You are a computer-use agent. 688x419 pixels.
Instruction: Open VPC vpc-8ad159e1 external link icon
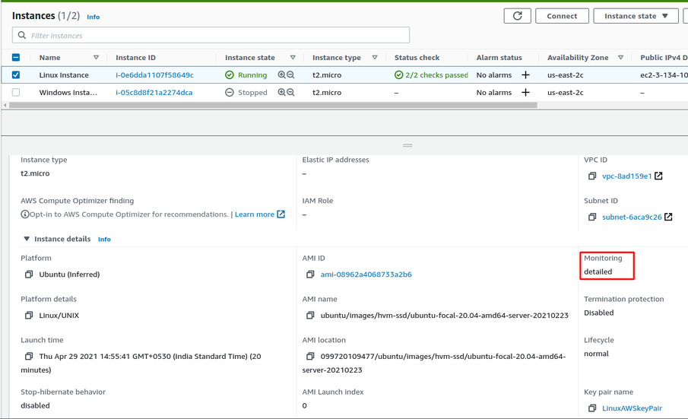click(658, 176)
